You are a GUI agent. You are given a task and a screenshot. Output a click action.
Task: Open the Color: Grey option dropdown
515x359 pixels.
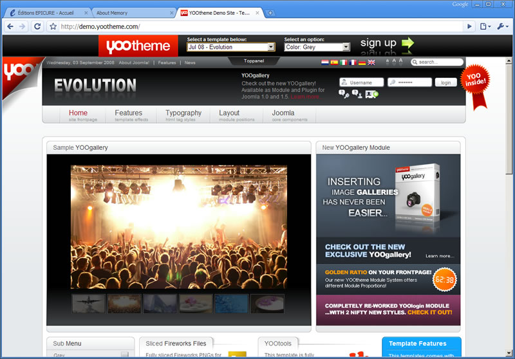click(x=317, y=47)
